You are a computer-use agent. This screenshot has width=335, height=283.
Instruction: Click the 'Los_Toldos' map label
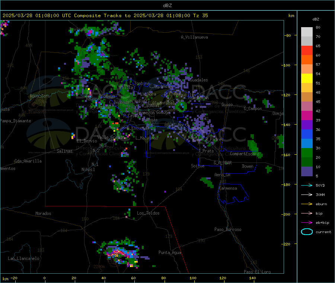148,213
